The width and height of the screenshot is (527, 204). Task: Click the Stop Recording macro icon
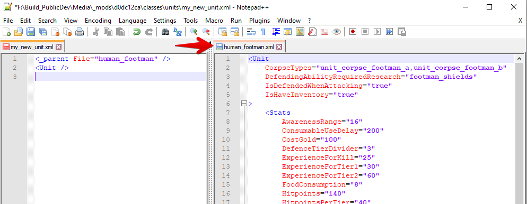pyautogui.click(x=365, y=32)
